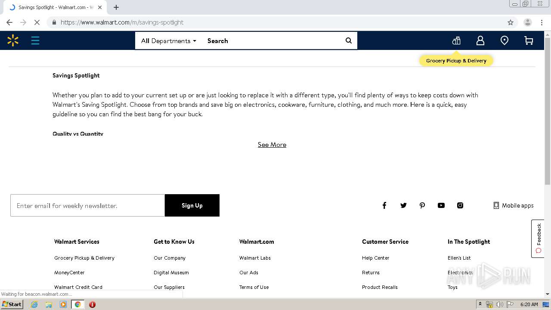This screenshot has height=310, width=551.
Task: Open Grocery Pickup & Delivery bag icon
Action: (x=456, y=40)
